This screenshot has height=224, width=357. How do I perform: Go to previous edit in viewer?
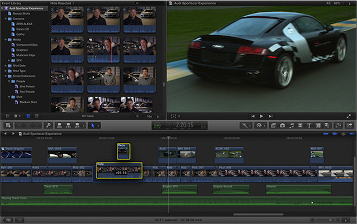253,116
